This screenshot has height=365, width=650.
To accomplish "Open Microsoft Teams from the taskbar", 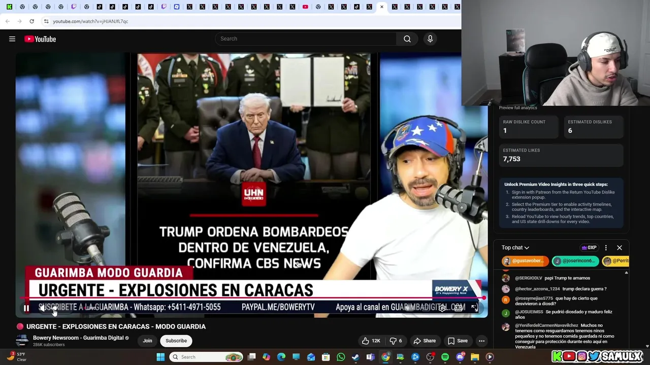I will 370,357.
